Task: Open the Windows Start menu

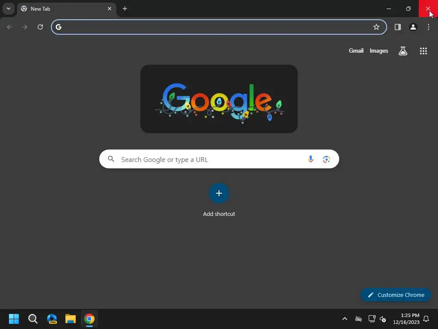Action: (14, 319)
